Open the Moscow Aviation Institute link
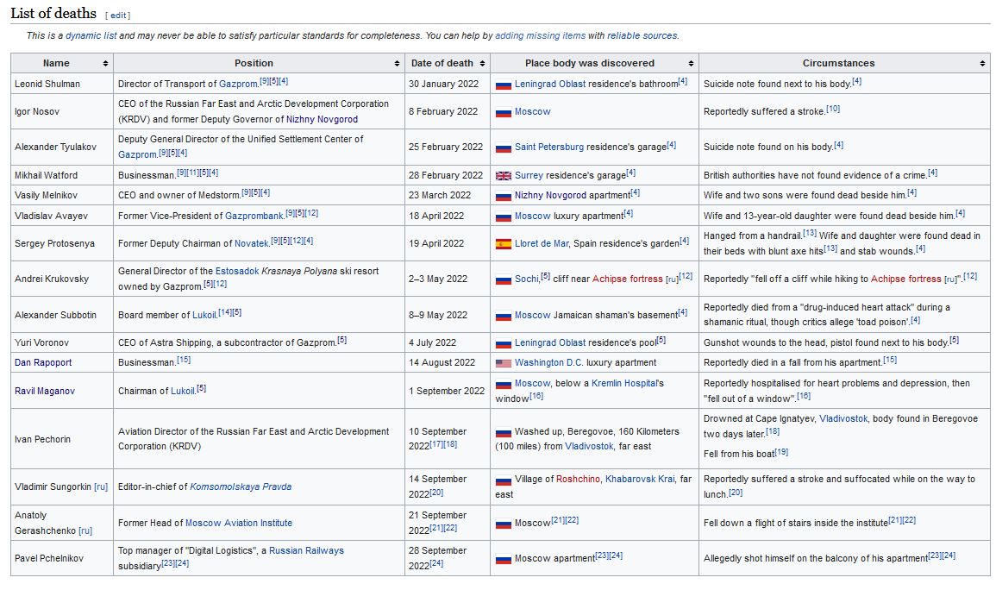This screenshot has height=590, width=996. pyautogui.click(x=239, y=524)
